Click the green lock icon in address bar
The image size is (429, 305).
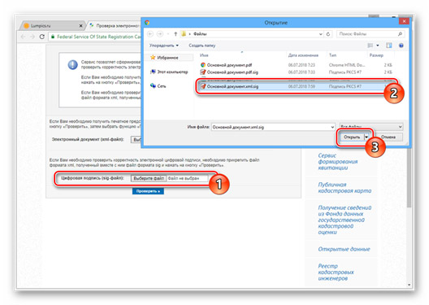click(53, 37)
